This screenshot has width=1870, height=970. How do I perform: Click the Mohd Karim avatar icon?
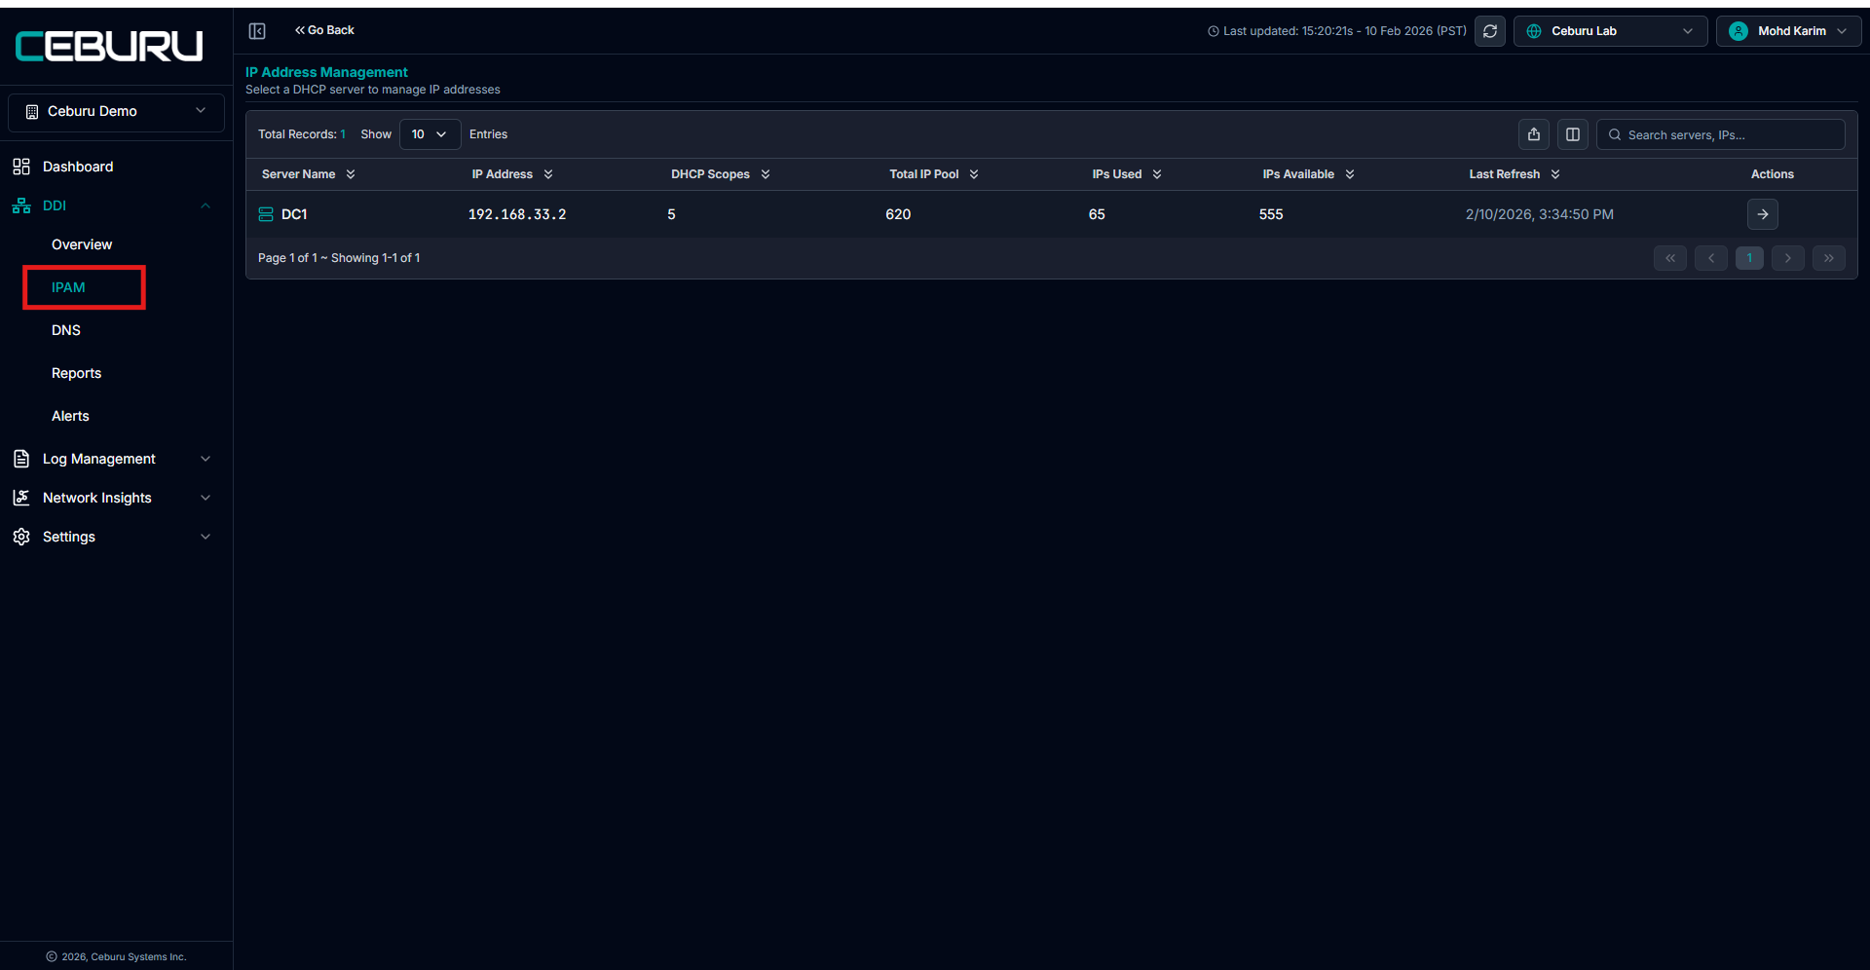[x=1739, y=31]
